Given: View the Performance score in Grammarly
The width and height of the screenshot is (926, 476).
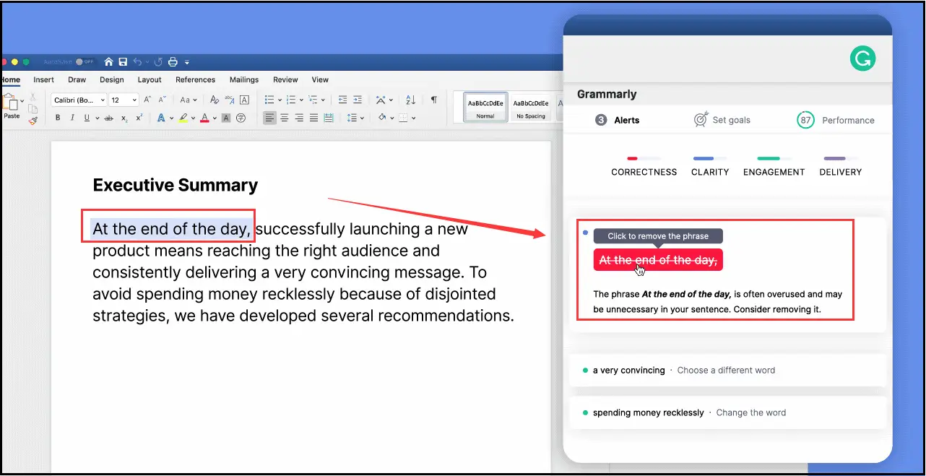Looking at the screenshot, I should coord(836,120).
